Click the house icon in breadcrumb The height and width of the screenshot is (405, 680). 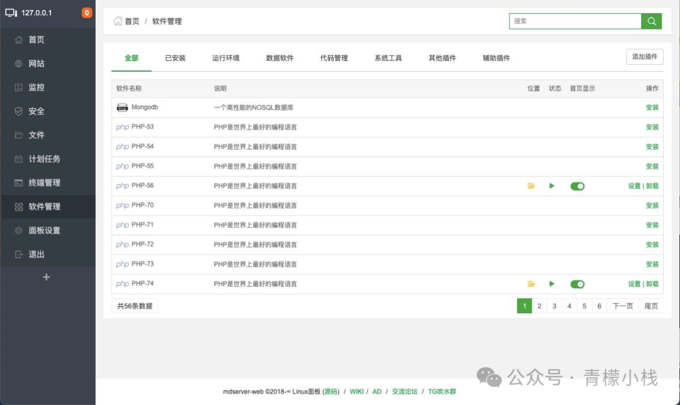[118, 21]
